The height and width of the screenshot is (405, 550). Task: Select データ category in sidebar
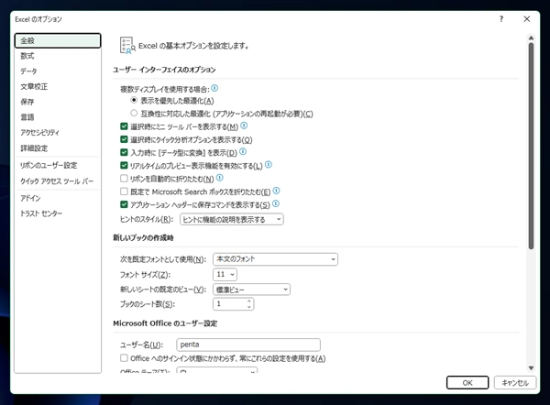click(x=58, y=71)
